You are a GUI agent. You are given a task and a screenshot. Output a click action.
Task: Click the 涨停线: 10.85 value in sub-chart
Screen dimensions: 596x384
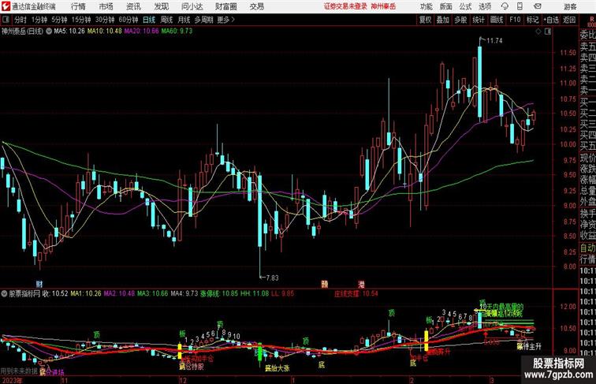click(219, 293)
